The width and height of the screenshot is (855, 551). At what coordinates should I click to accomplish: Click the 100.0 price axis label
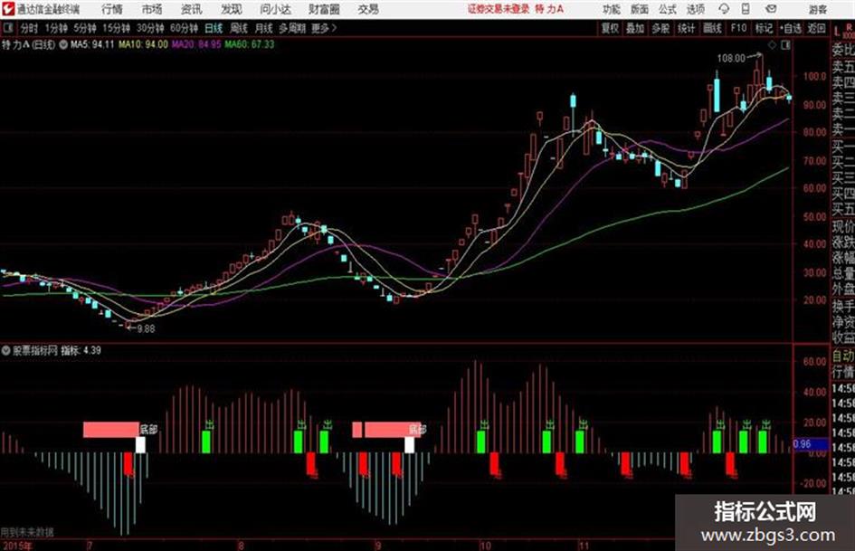(814, 76)
